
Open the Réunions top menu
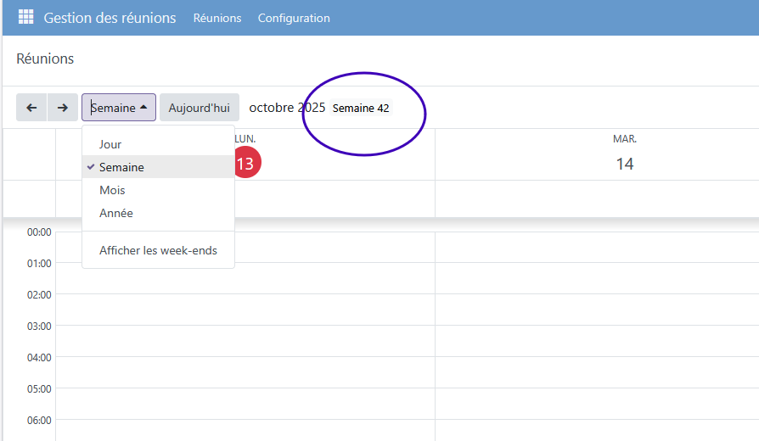[217, 18]
